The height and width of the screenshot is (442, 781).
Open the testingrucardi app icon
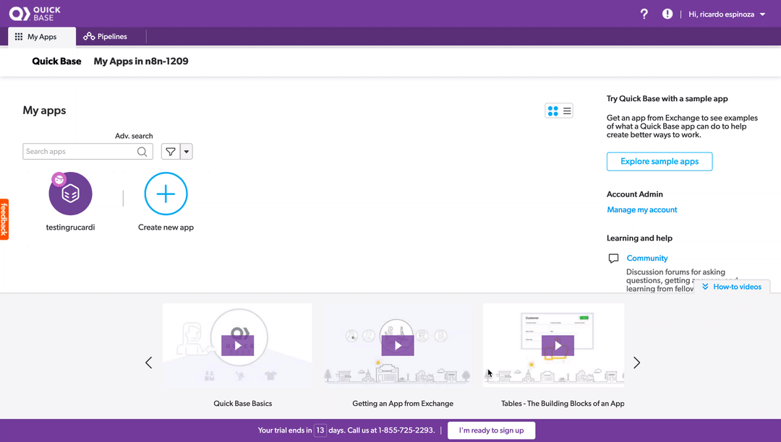pyautogui.click(x=70, y=194)
